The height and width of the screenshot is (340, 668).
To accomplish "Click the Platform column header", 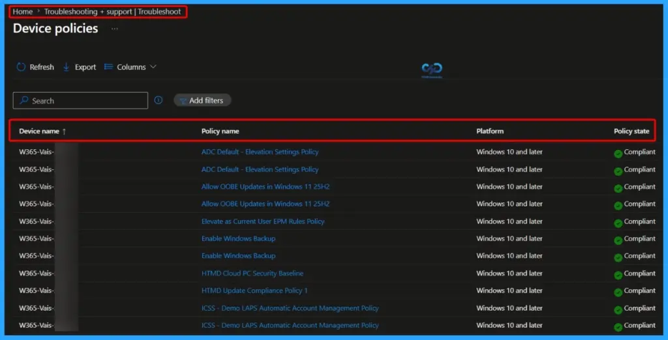I will [x=490, y=132].
